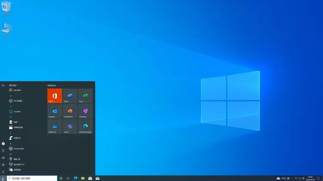This screenshot has width=323, height=181.
Task: Open OneDrive from the Start tiles
Action: (x=55, y=127)
